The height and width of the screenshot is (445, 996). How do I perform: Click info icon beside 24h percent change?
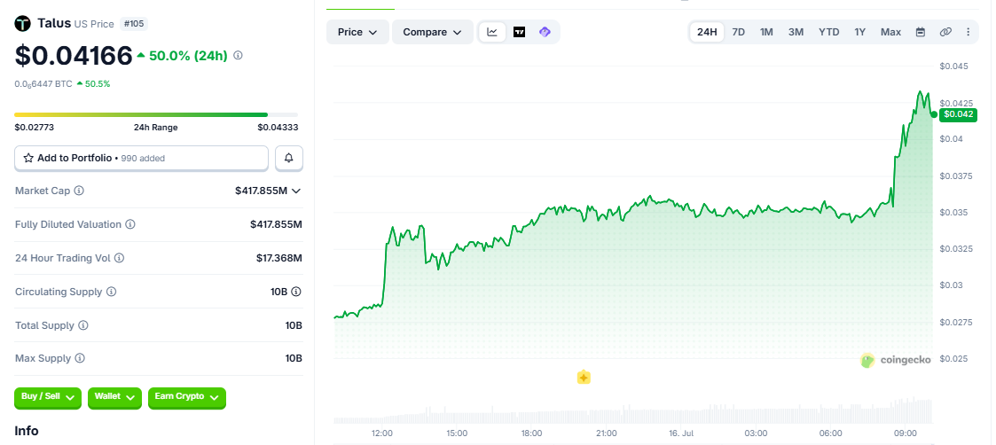pos(239,55)
